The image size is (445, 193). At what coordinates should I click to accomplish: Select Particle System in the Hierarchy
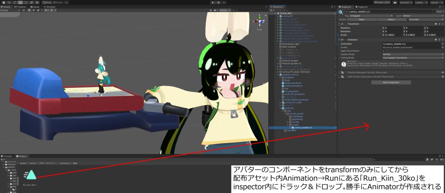click(x=290, y=61)
